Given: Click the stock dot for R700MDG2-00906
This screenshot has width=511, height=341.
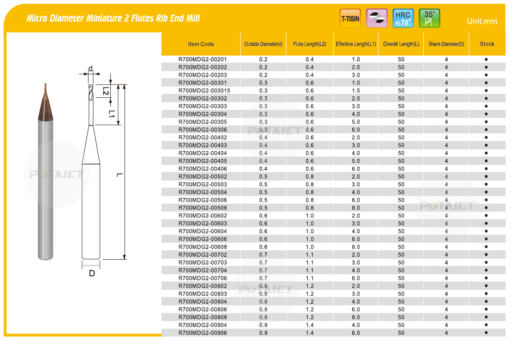Looking at the screenshot, I should [x=486, y=333].
